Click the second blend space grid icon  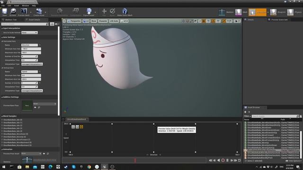[x=77, y=127]
